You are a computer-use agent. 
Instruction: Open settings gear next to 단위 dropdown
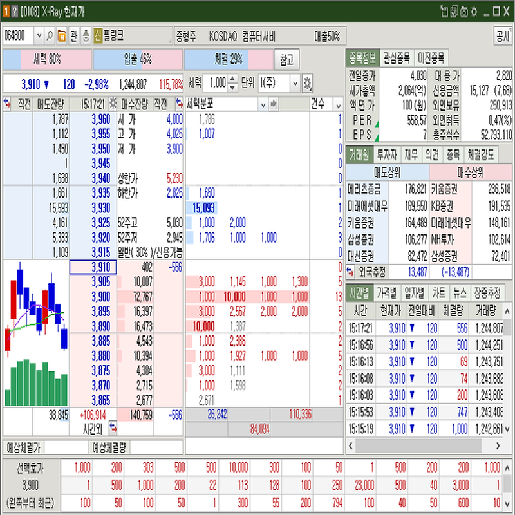pyautogui.click(x=308, y=84)
